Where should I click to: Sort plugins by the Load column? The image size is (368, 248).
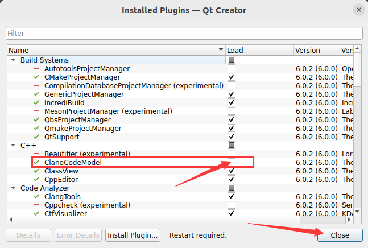point(259,50)
